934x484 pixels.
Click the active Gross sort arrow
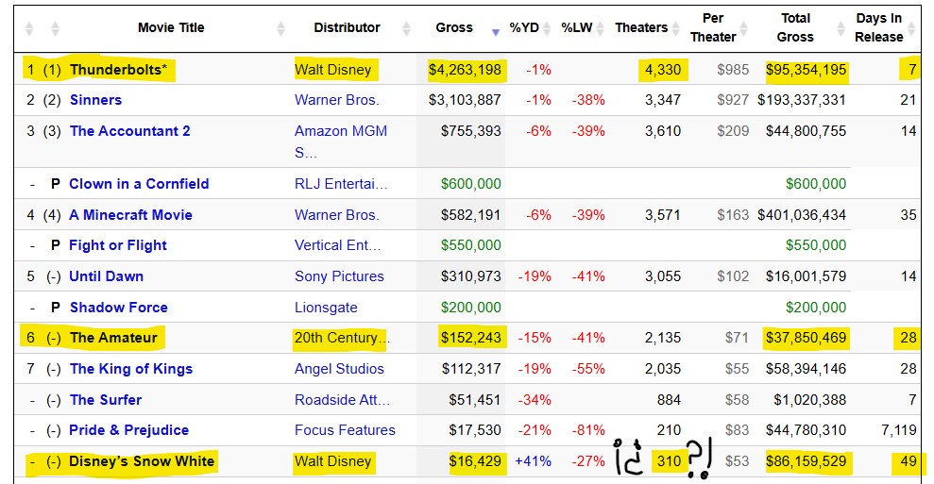pos(496,32)
